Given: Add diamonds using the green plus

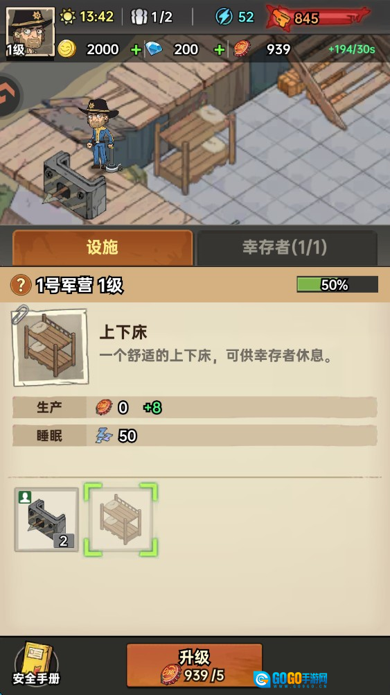Looking at the screenshot, I should click(219, 50).
